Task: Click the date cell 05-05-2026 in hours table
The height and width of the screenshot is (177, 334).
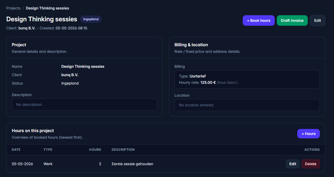Action: coord(22,164)
